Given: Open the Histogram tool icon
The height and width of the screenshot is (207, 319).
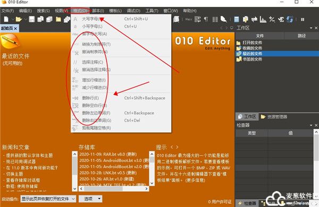Looking at the screenshot, I should coord(263,19).
